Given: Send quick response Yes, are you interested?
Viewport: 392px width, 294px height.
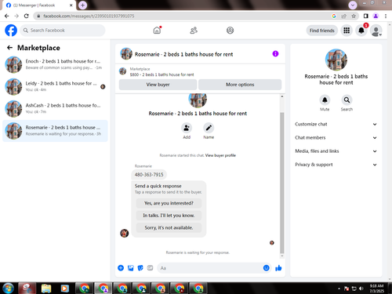Looking at the screenshot, I should (x=169, y=203).
